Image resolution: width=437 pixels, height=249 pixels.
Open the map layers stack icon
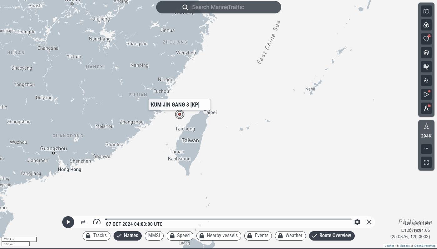tap(426, 53)
